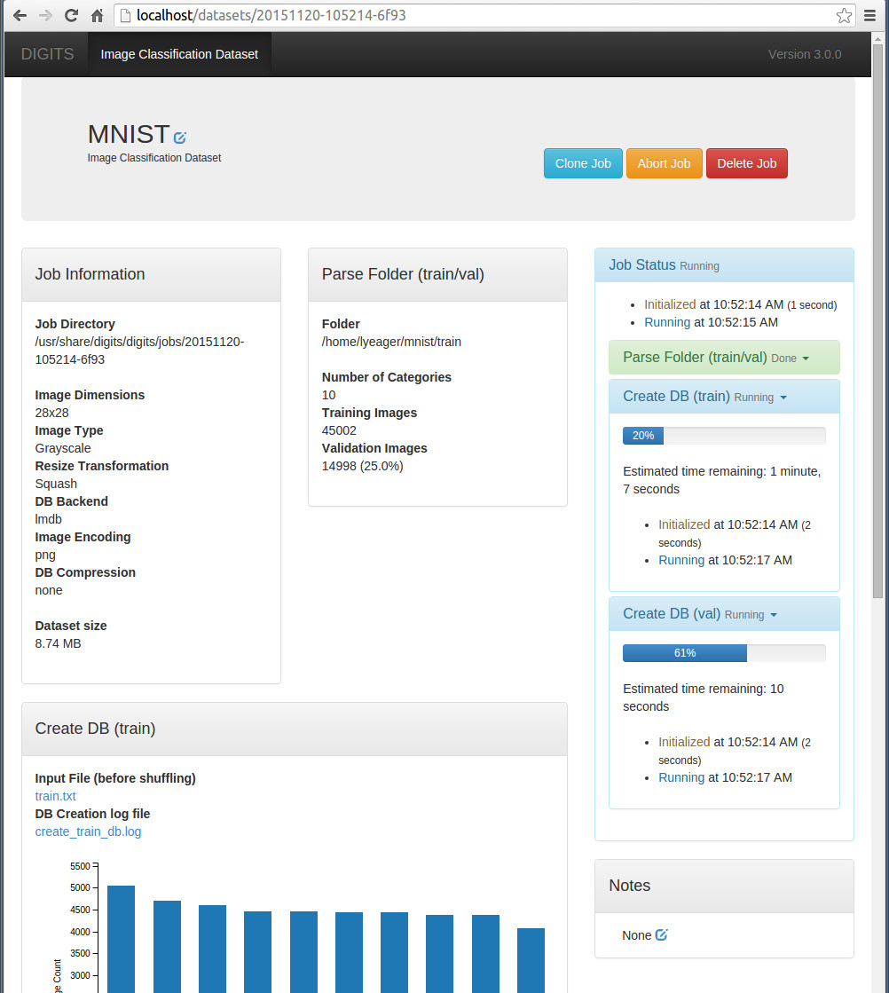Select the 8.74 MB dataset size value
Screen dimensions: 889x993
pyautogui.click(x=59, y=643)
